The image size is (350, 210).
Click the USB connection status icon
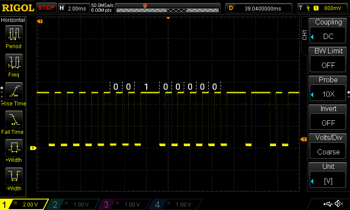pos(329,204)
